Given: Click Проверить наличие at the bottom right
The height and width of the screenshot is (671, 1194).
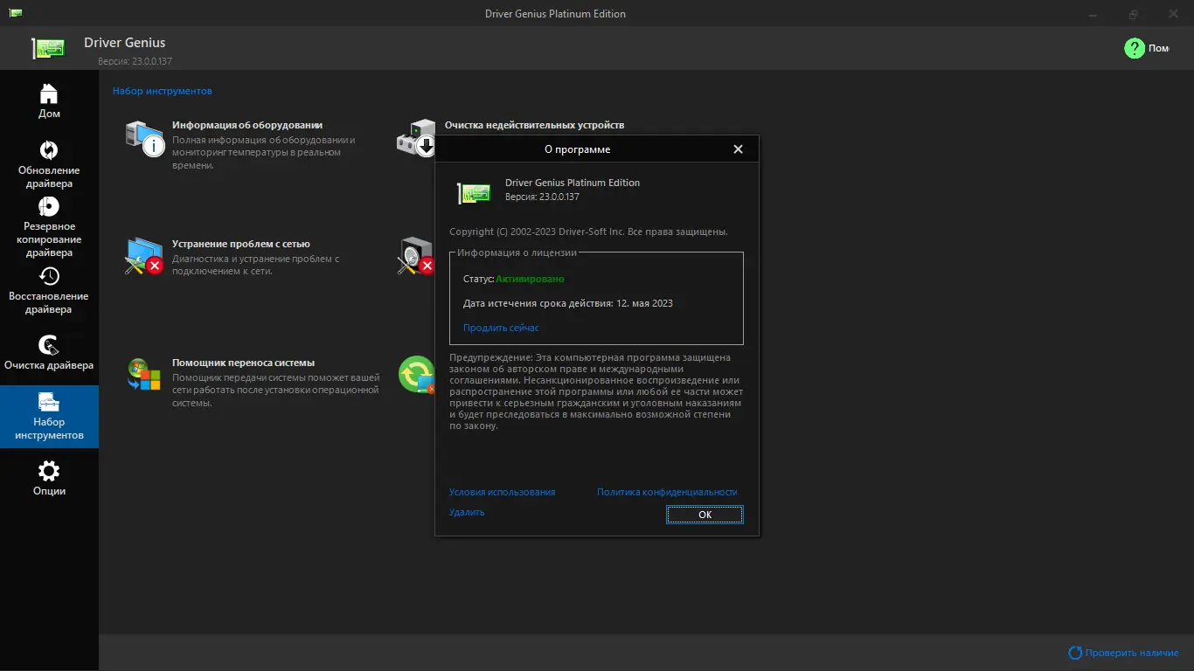Looking at the screenshot, I should point(1124,653).
